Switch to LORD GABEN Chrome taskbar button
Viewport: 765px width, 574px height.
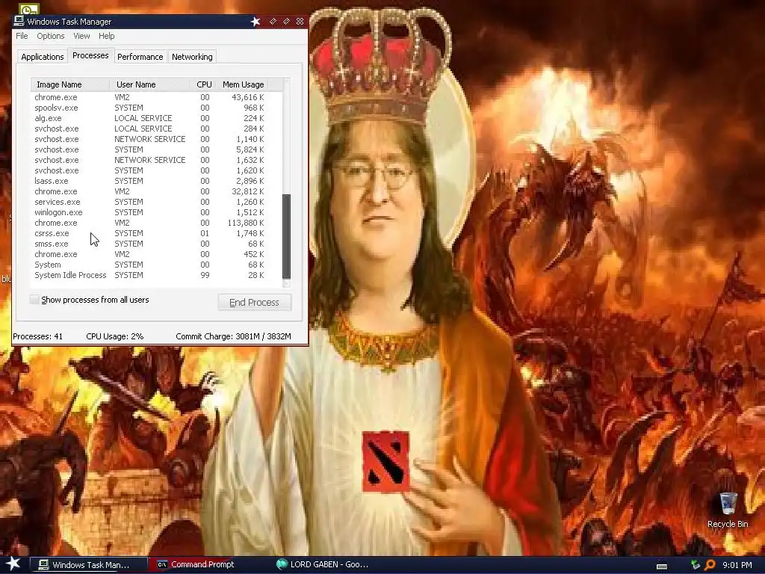tap(322, 564)
